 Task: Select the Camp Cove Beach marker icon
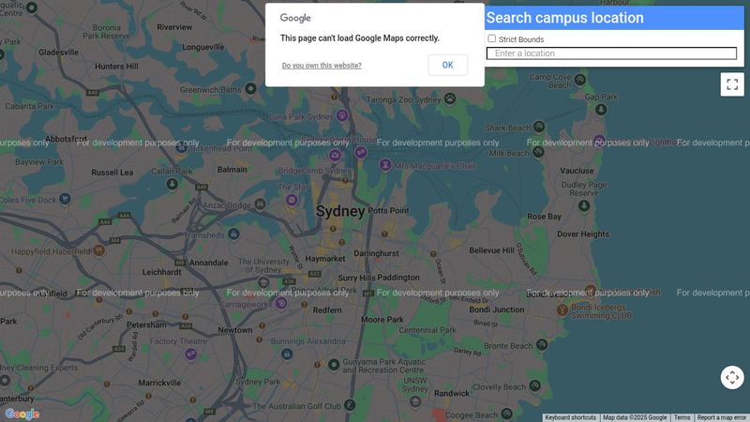580,80
